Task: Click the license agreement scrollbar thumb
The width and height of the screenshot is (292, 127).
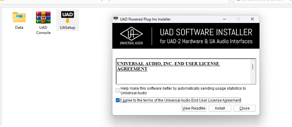Action: pyautogui.click(x=253, y=67)
